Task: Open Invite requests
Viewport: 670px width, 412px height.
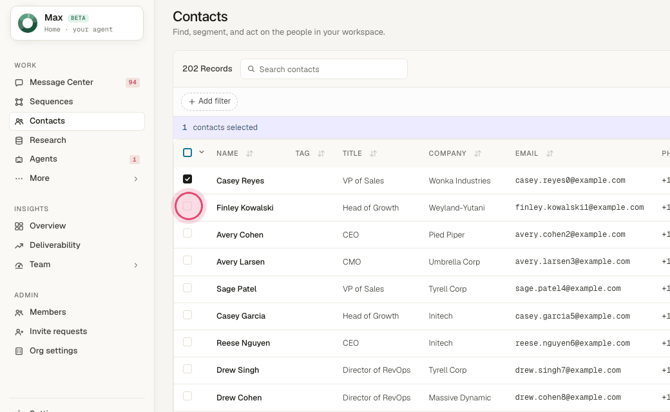Action: (x=77, y=332)
